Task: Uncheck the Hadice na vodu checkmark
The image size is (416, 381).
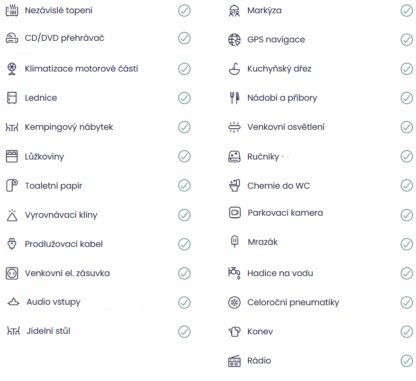Action: click(406, 273)
